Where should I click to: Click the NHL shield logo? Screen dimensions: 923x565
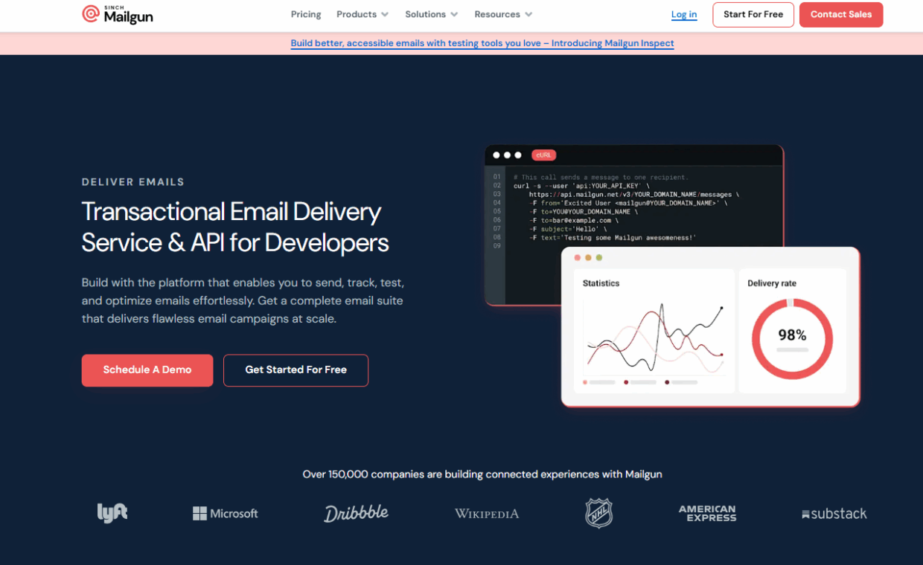click(x=598, y=513)
